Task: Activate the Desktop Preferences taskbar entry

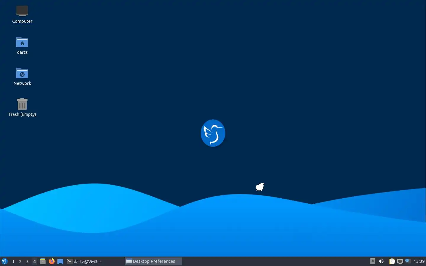Action: (153, 261)
